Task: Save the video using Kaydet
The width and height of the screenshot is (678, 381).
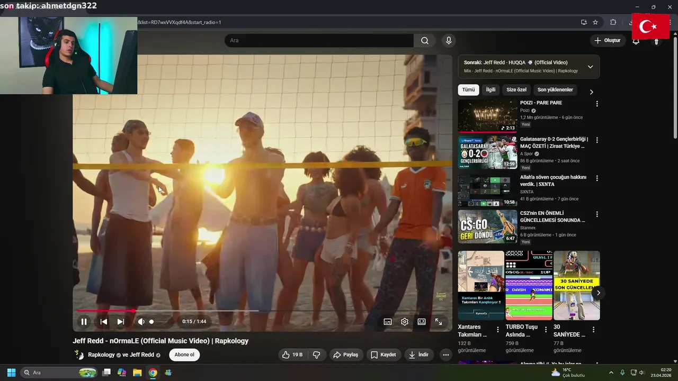Action: click(x=383, y=355)
